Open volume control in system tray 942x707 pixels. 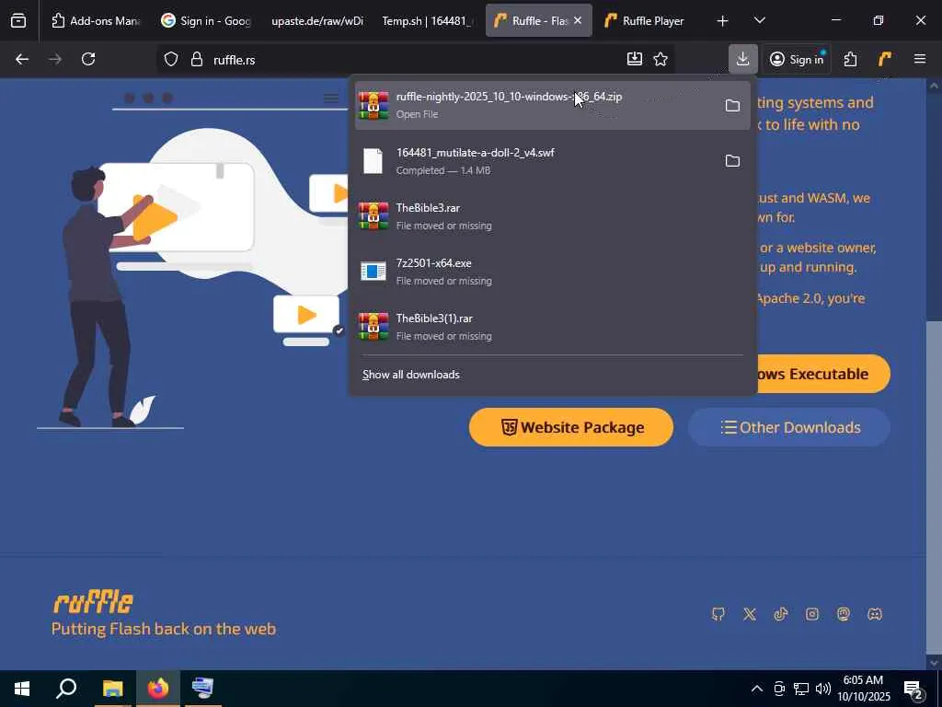(x=823, y=689)
